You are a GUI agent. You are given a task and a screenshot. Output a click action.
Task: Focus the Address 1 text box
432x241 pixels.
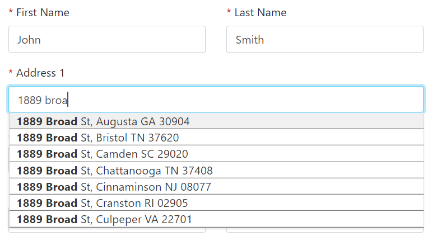[x=216, y=100]
